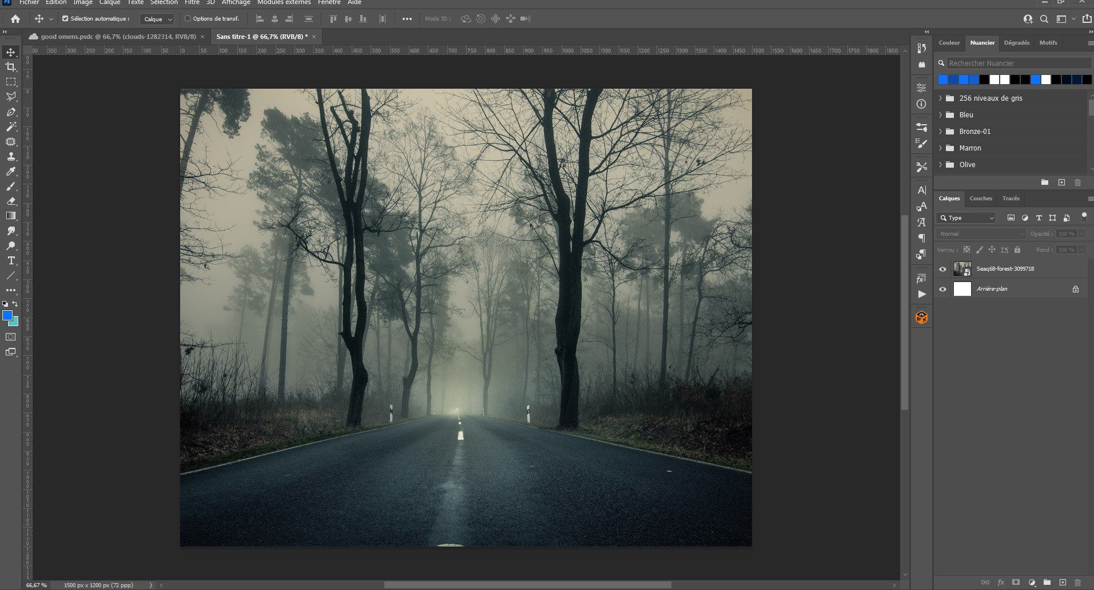Toggle the layer filtering switch

[x=1084, y=217]
